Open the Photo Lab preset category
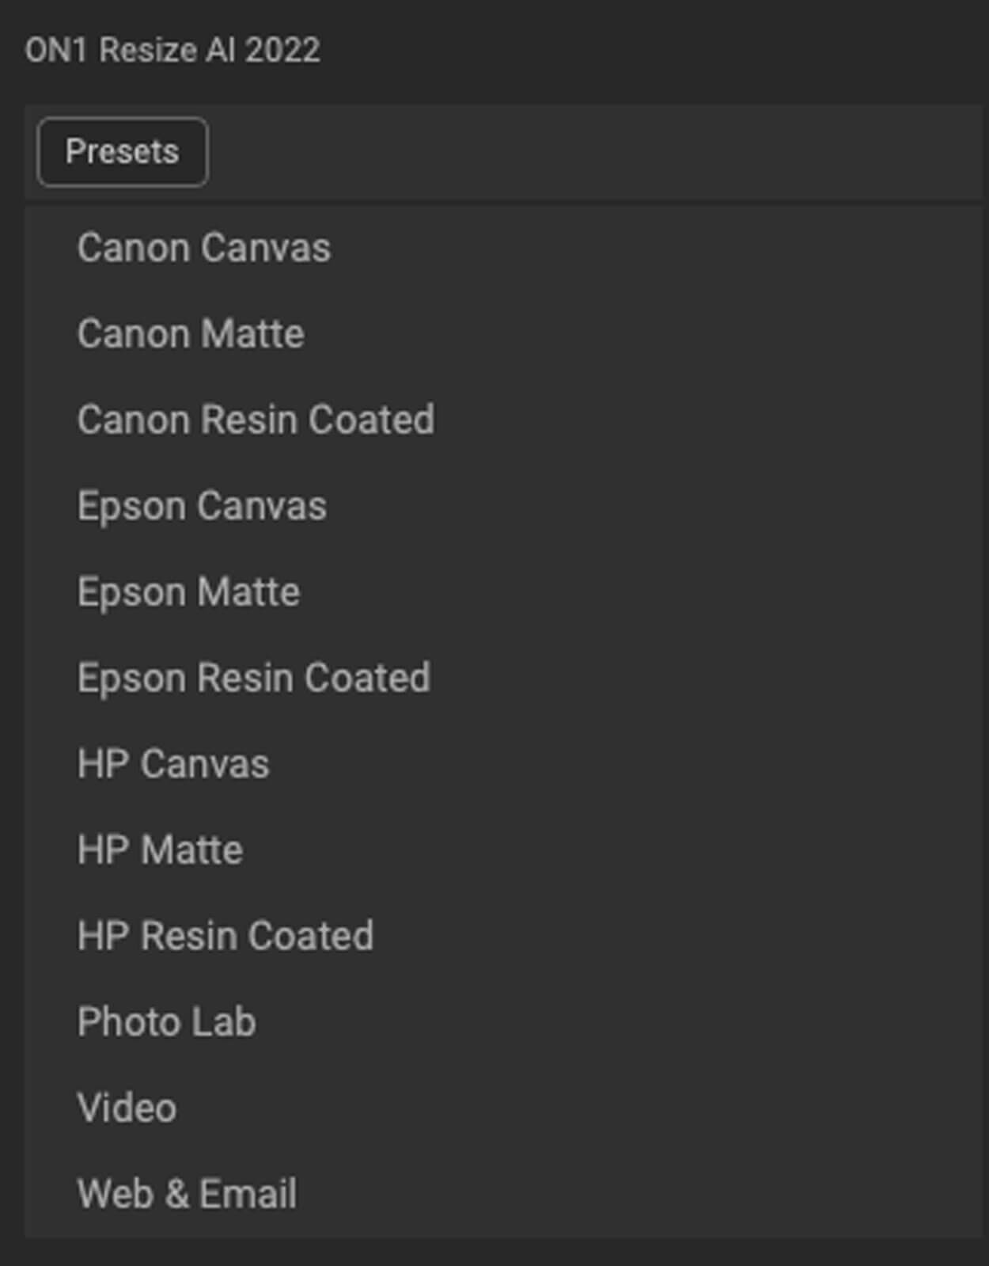 pyautogui.click(x=166, y=1022)
